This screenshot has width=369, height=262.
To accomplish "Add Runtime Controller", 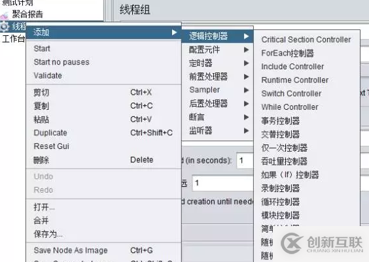I will (x=307, y=80).
